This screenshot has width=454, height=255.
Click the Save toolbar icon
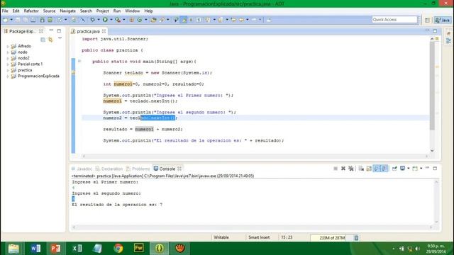pyautogui.click(x=18, y=20)
